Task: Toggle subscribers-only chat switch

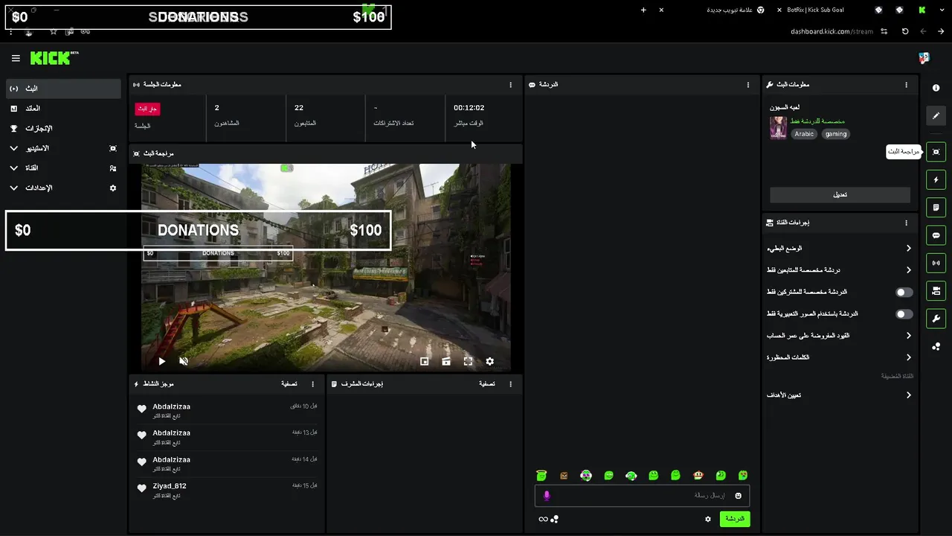Action: point(904,293)
